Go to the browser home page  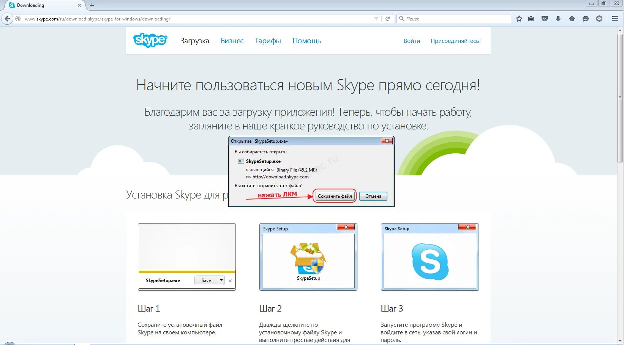click(x=572, y=19)
